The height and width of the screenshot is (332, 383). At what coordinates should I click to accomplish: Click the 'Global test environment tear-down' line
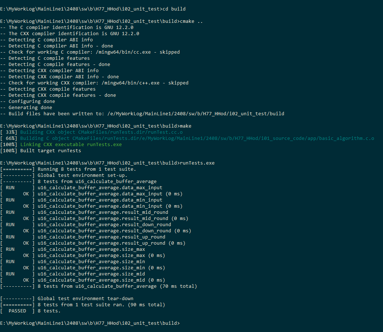[x=73, y=298]
